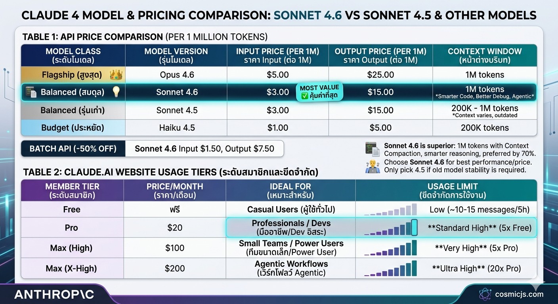Click the lightbulb icon in the Balanced row
558x304 pixels.
point(116,92)
